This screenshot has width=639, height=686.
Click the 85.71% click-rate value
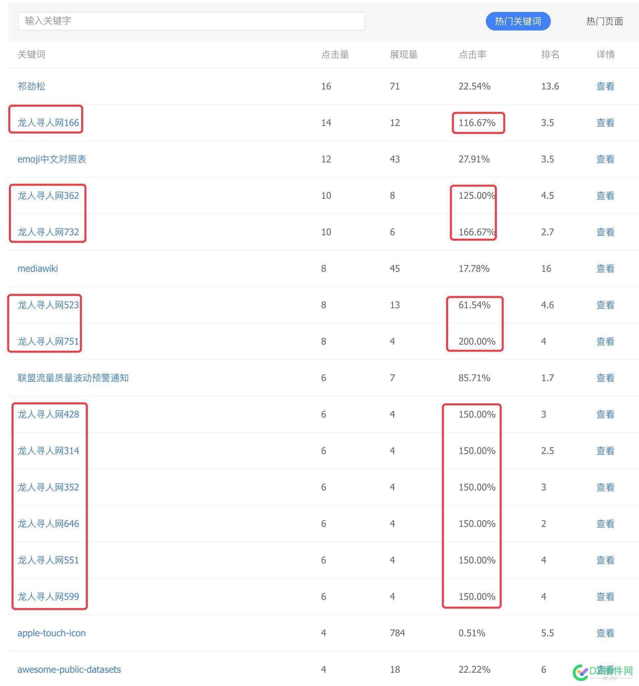point(474,378)
